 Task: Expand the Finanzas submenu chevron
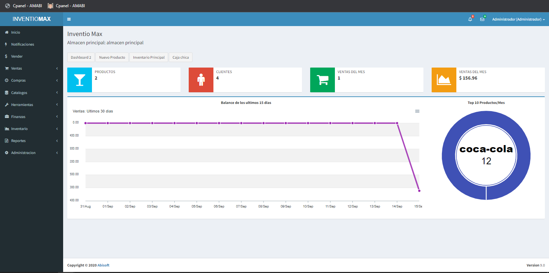click(x=57, y=117)
